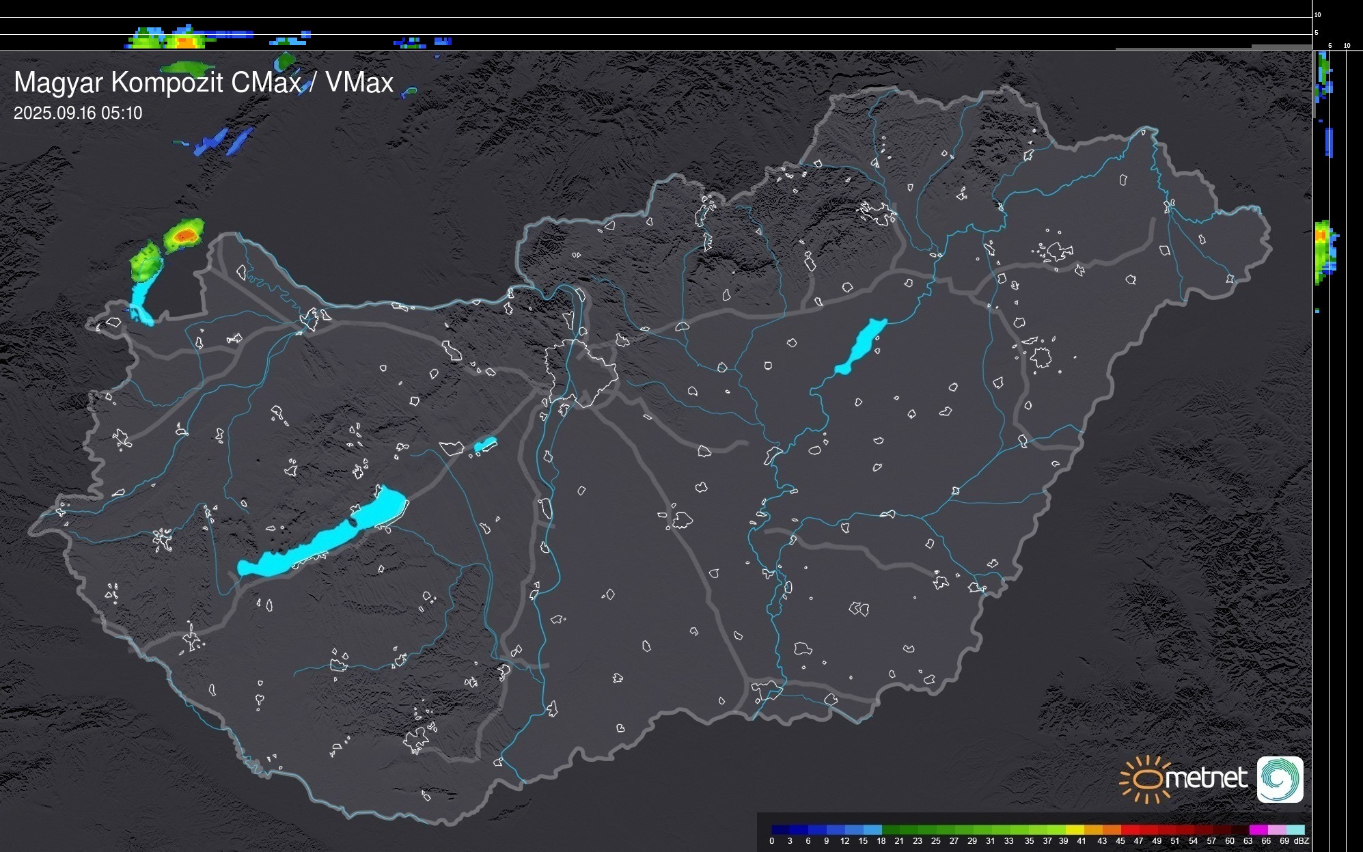Click the teal swirl logo icon
Viewport: 1363px width, 852px height.
(x=1280, y=780)
